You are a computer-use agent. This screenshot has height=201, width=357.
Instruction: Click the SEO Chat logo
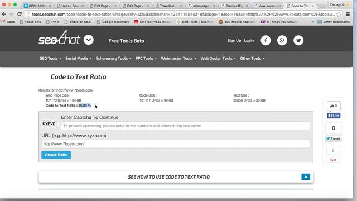point(59,37)
